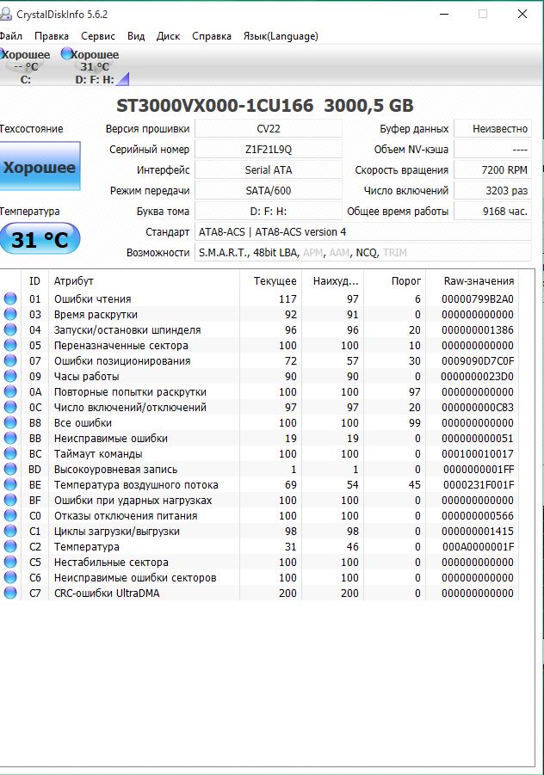
Task: Click status orb for 0C Число включений/отключений
Action: [x=10, y=407]
